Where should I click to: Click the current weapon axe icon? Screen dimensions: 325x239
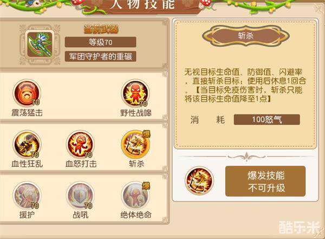tap(40, 44)
